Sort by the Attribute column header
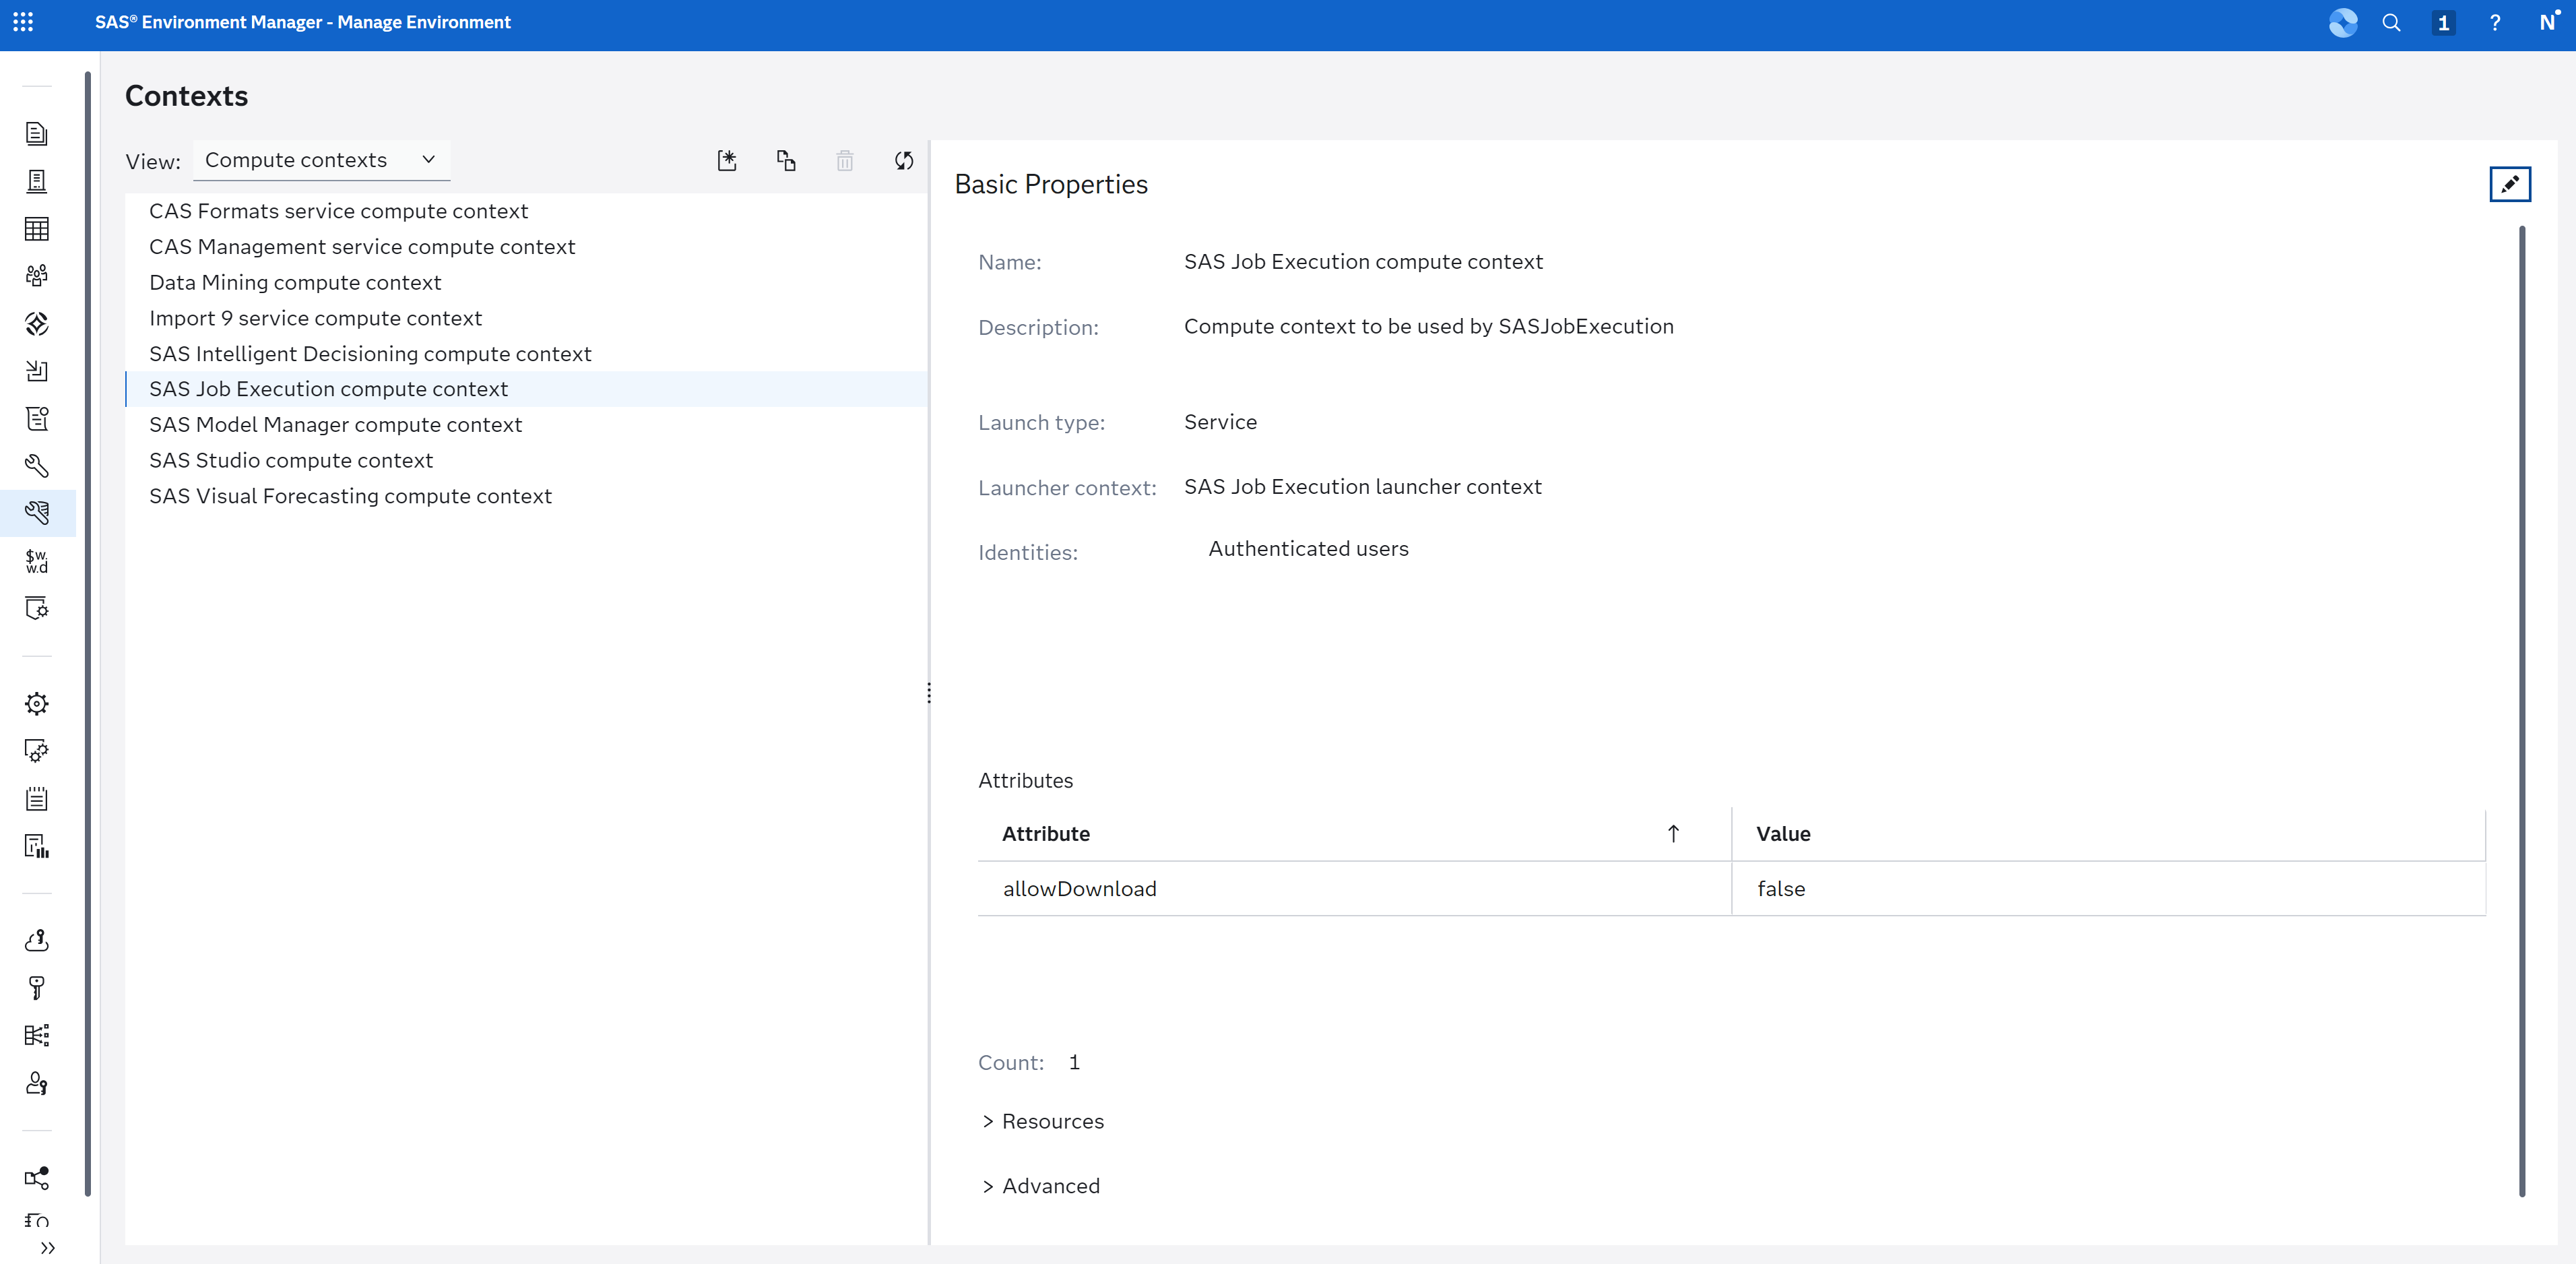2576x1264 pixels. pos(1354,834)
